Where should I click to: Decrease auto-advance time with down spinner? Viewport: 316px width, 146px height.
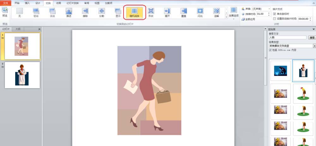coord(310,20)
